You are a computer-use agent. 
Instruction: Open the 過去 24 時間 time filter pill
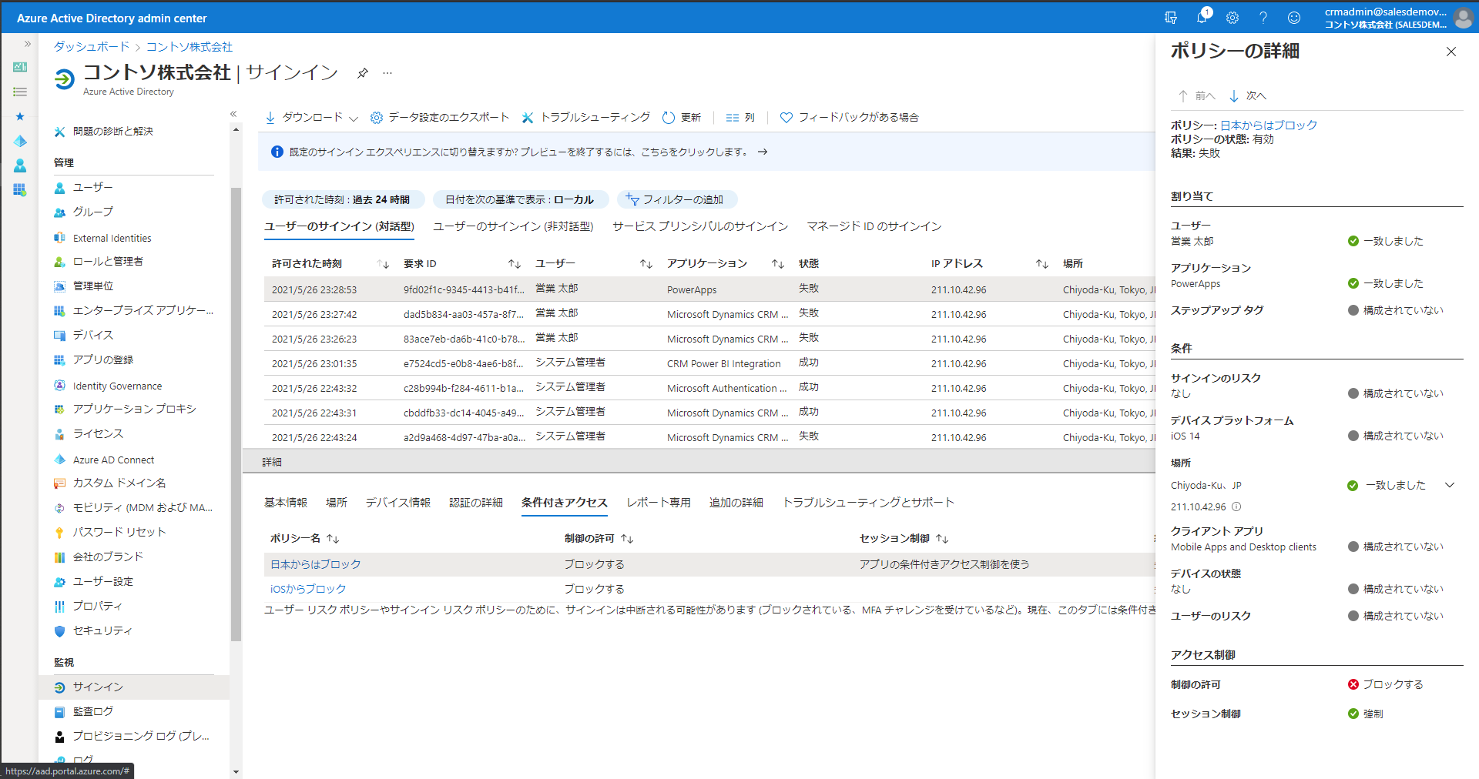coord(343,199)
